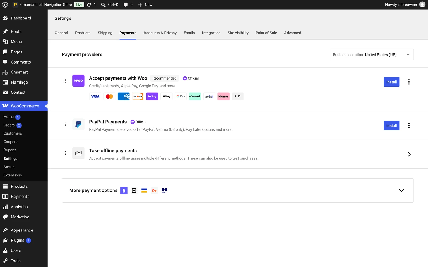Expand the More payment options chevron
Viewport: 428px width, 267px height.
coord(401,190)
